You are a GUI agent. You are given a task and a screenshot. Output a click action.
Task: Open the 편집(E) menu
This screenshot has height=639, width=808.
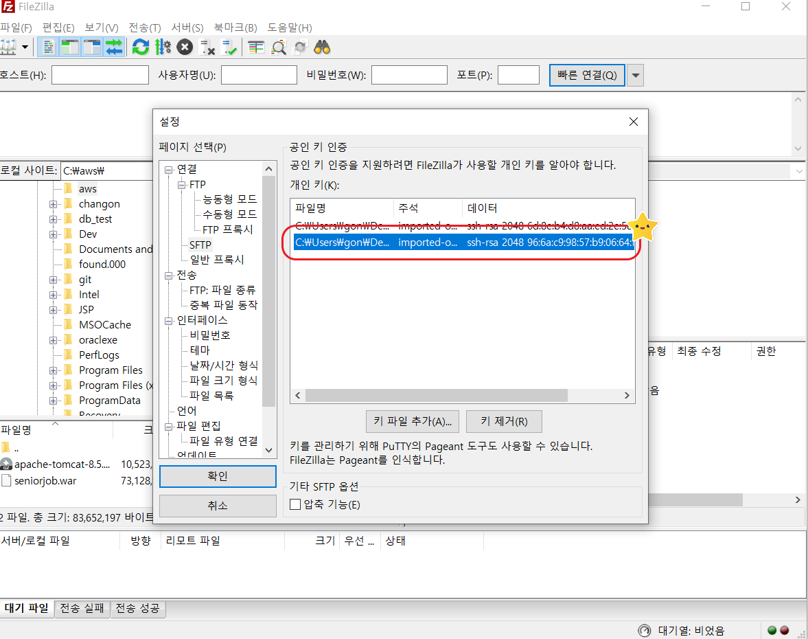(58, 28)
